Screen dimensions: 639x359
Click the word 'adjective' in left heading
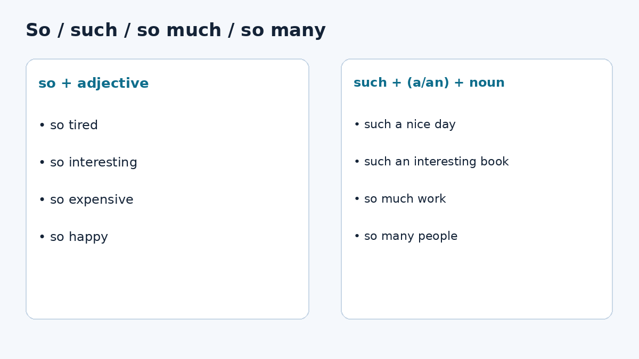113,84
